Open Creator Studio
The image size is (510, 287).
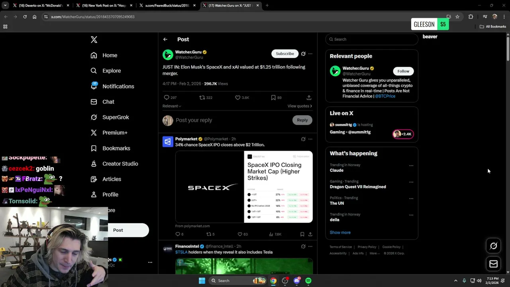[114, 164]
